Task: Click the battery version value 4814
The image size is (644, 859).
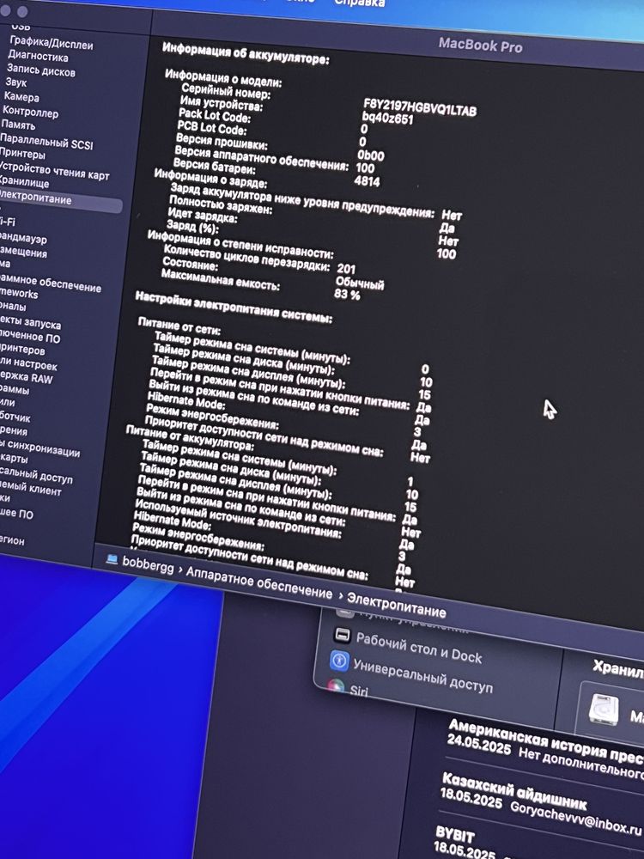Action: [x=367, y=180]
